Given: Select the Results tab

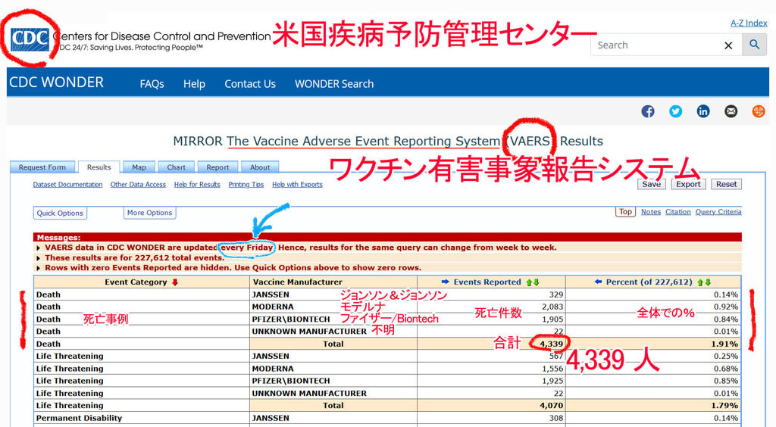Looking at the screenshot, I should (99, 167).
